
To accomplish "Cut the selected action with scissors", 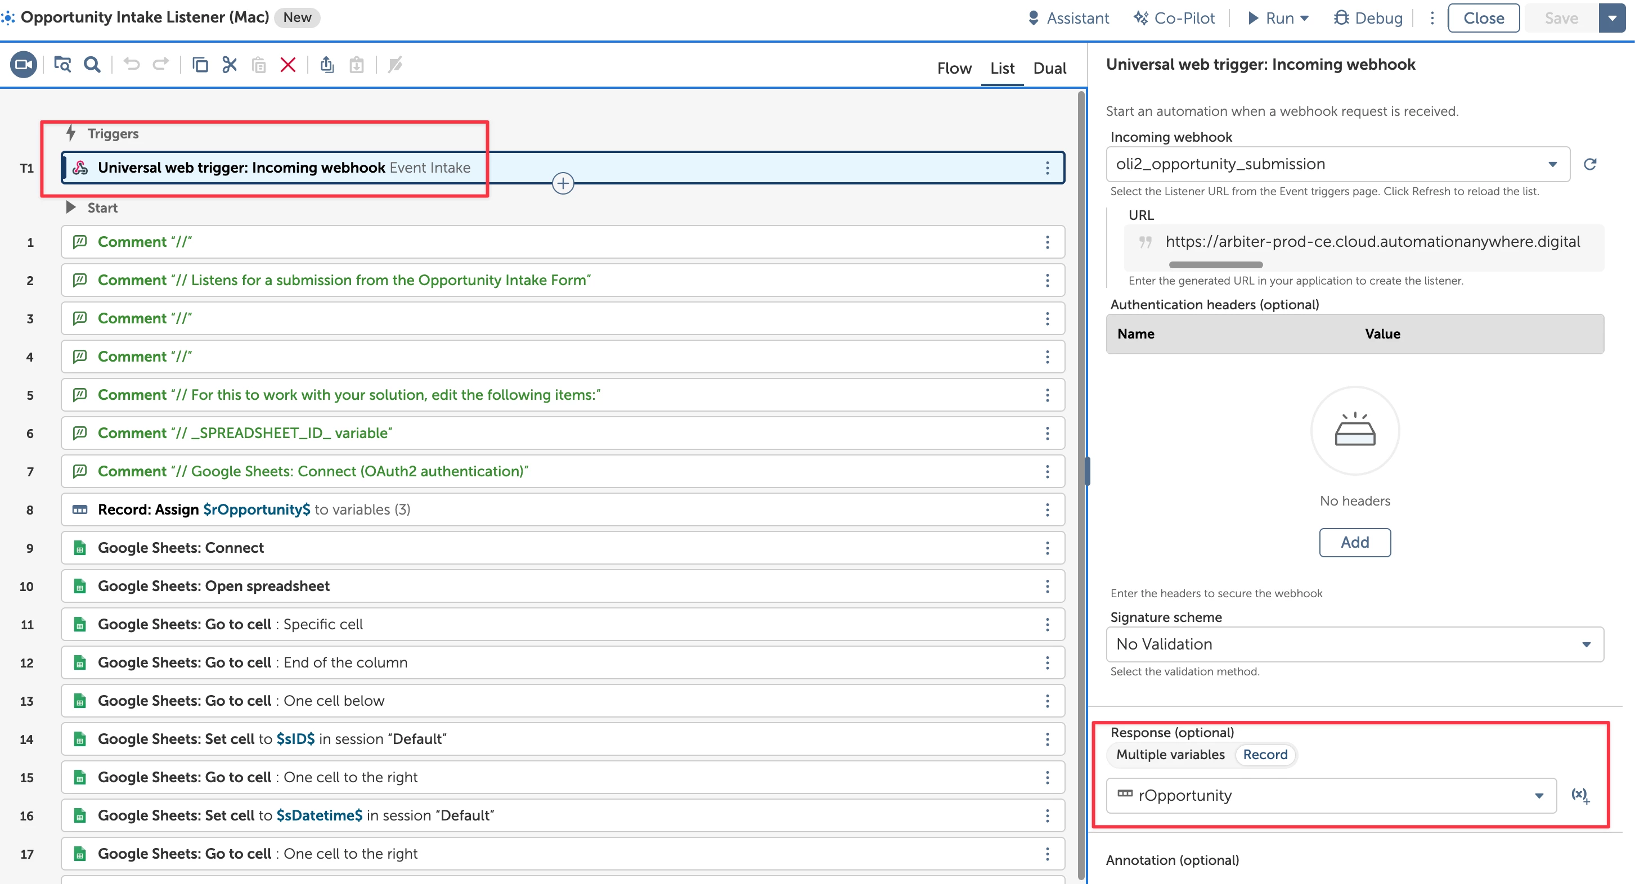I will (229, 65).
